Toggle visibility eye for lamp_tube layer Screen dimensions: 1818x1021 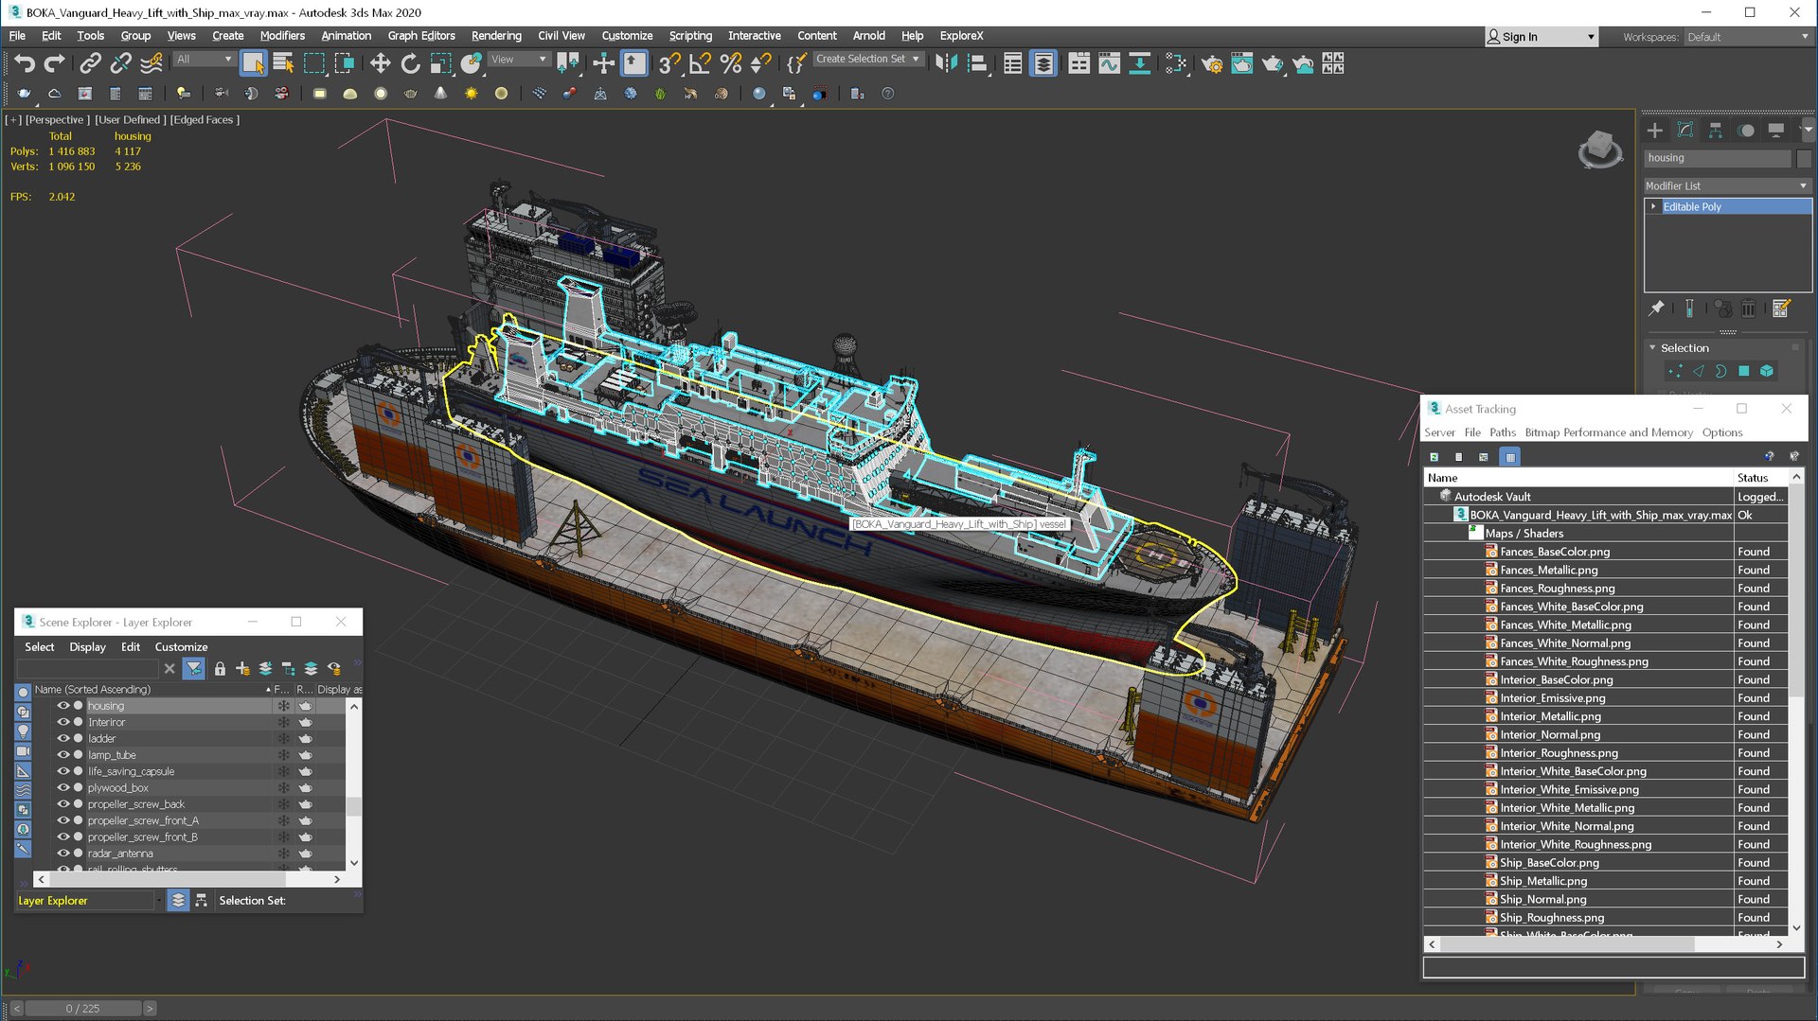click(x=63, y=755)
